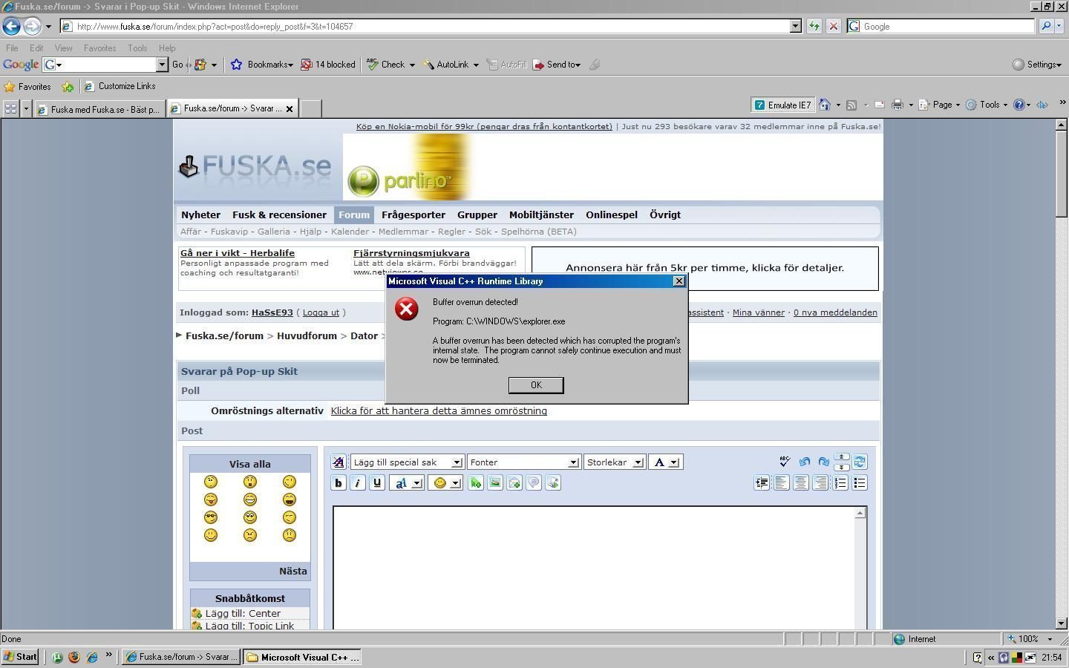Viewport: 1069px width, 668px height.
Task: Align text left in the post editor
Action: (x=782, y=483)
